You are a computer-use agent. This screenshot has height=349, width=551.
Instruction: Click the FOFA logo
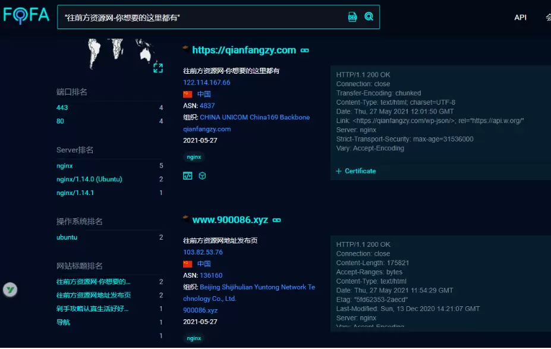coord(26,15)
